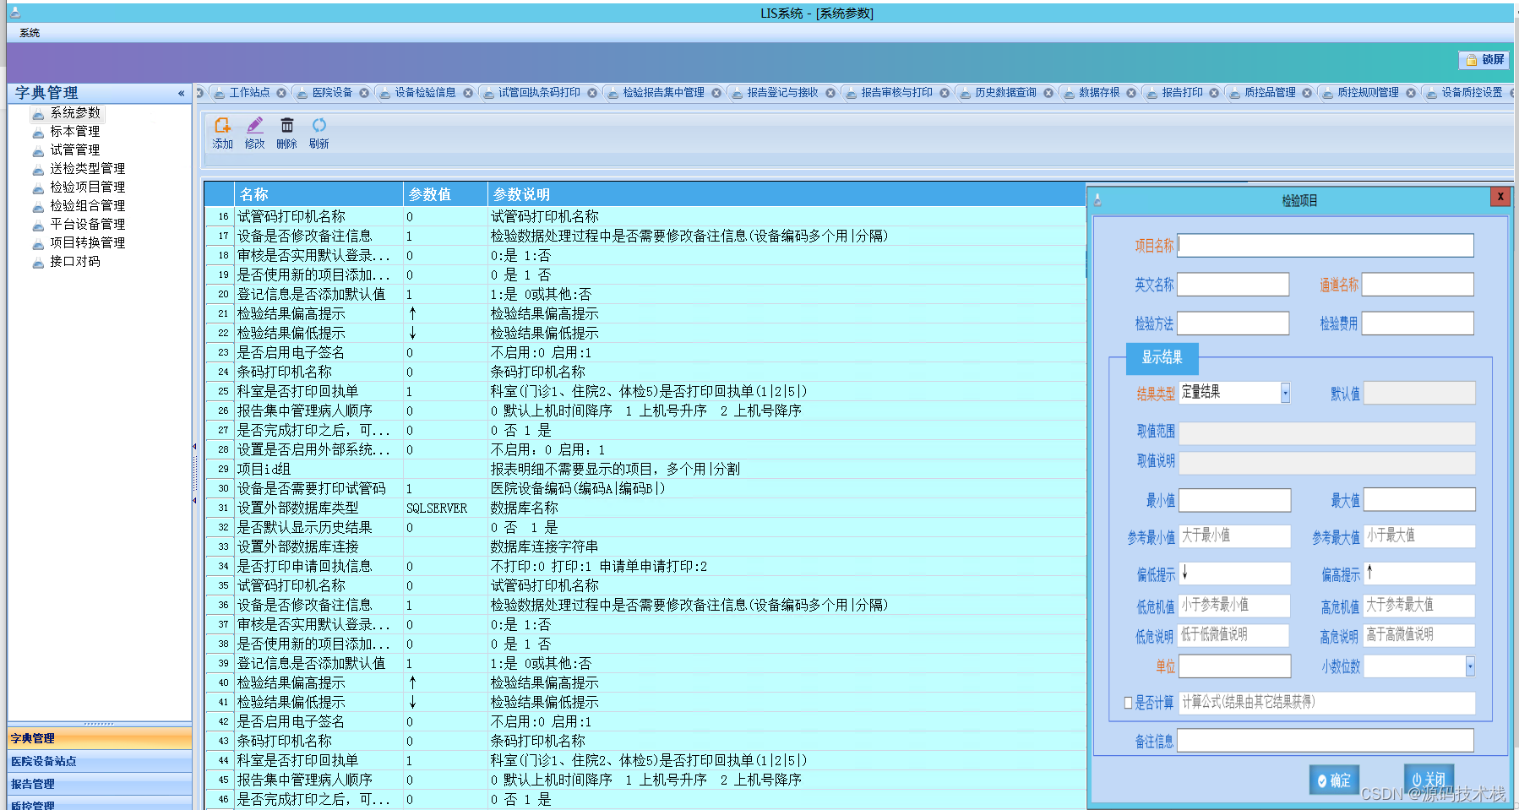
Task: Select 送检类型管理 in the dictionary tree
Action: click(87, 168)
